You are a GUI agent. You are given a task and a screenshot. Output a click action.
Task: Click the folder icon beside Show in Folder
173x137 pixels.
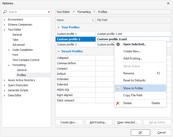118,88
